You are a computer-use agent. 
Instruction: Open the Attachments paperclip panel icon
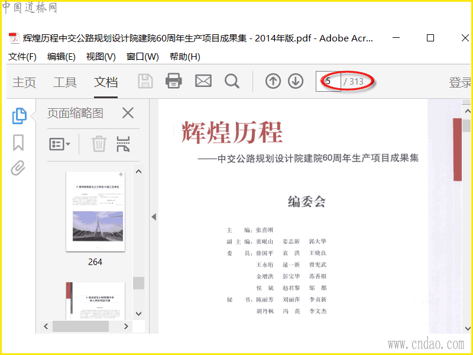[18, 168]
